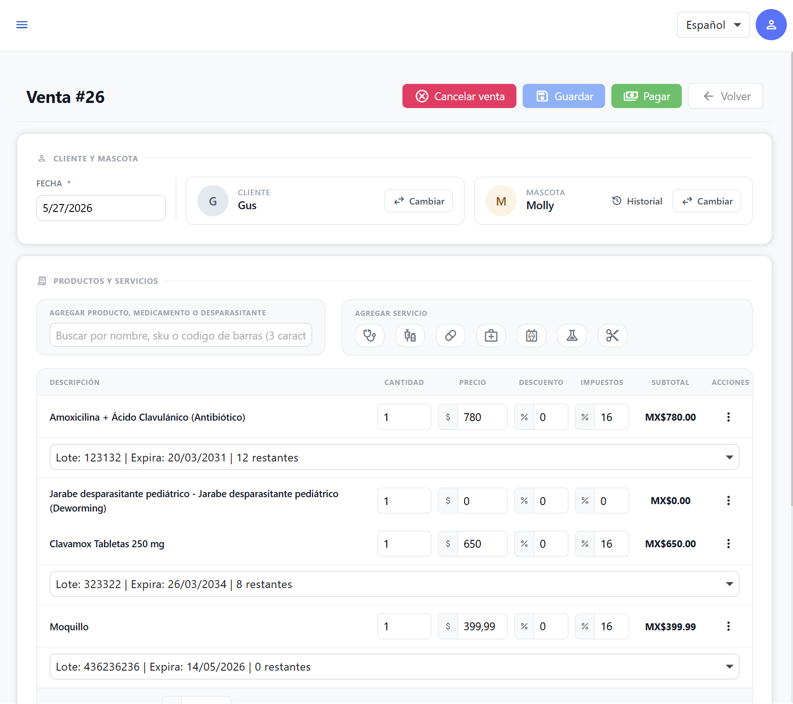Viewport: 793px width, 704px height.
Task: Add a laboratory test via flask icon
Action: point(572,335)
